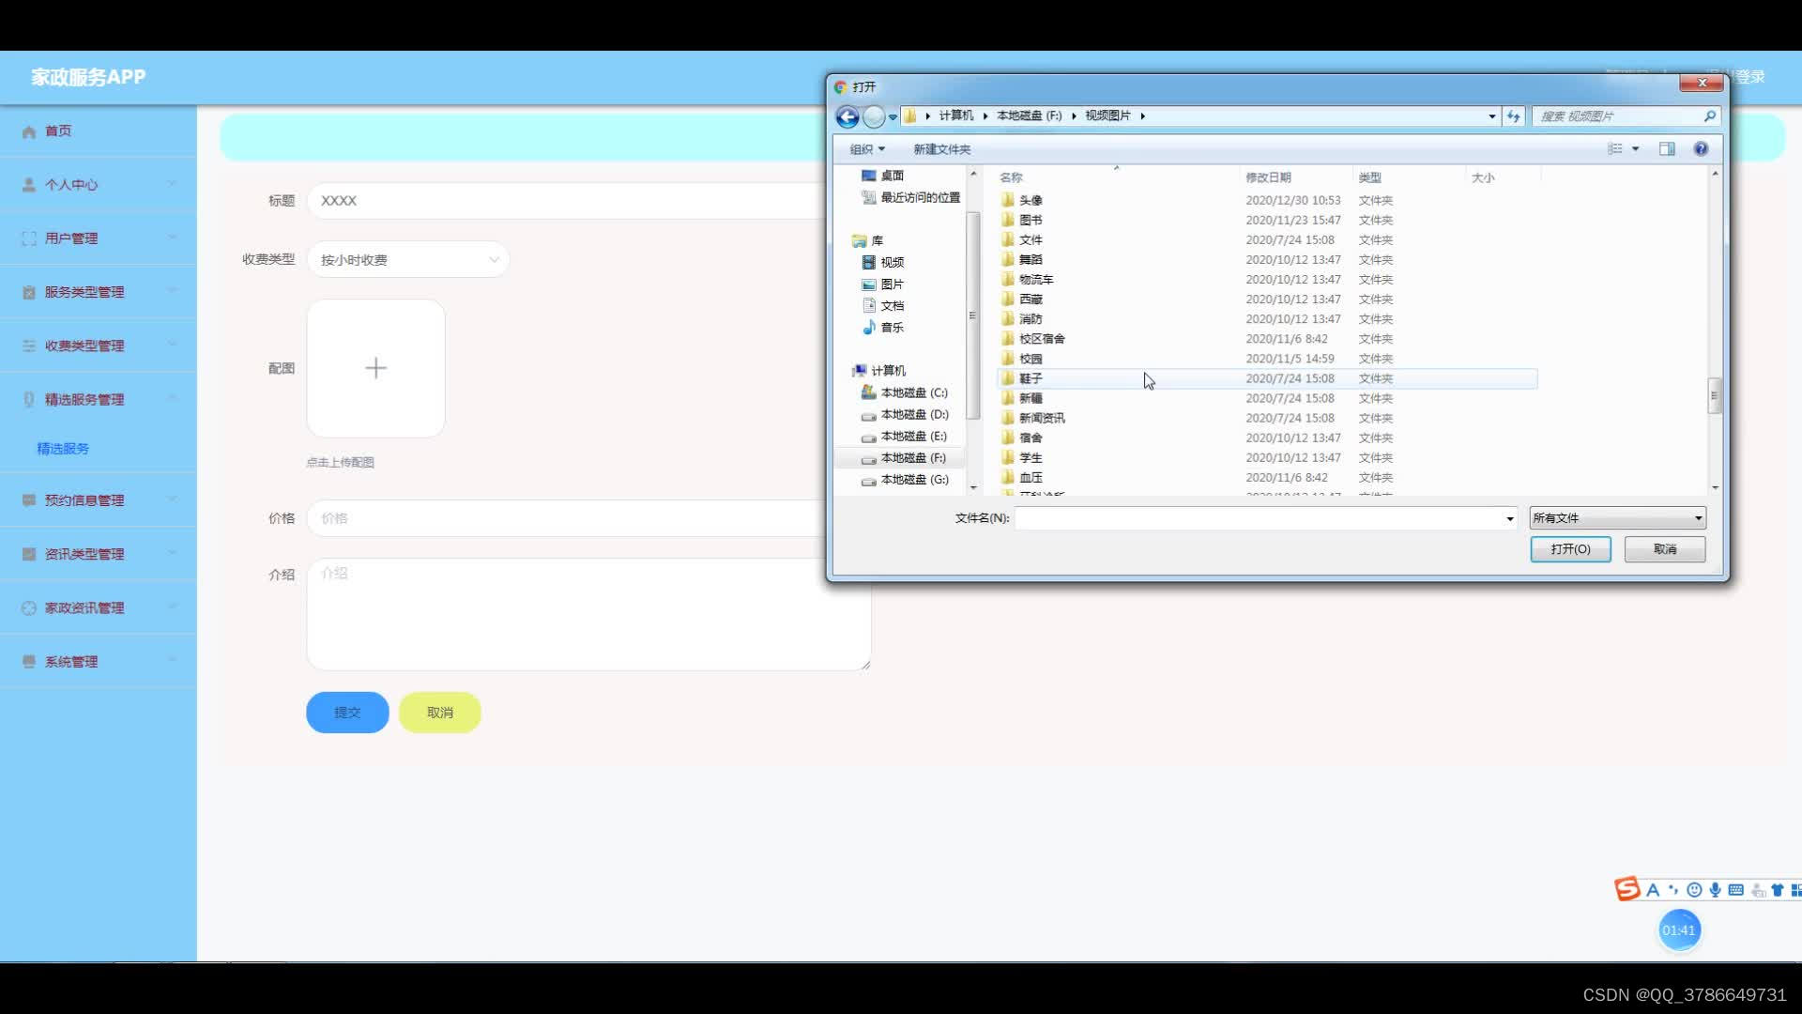Click the back arrow in file dialog

pos(847,116)
